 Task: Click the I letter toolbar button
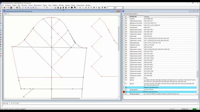pos(83,7)
